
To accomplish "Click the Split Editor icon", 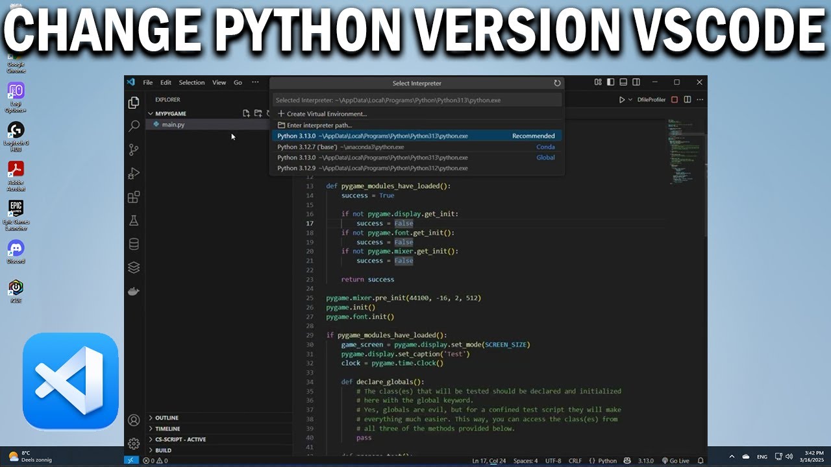I will (x=688, y=100).
